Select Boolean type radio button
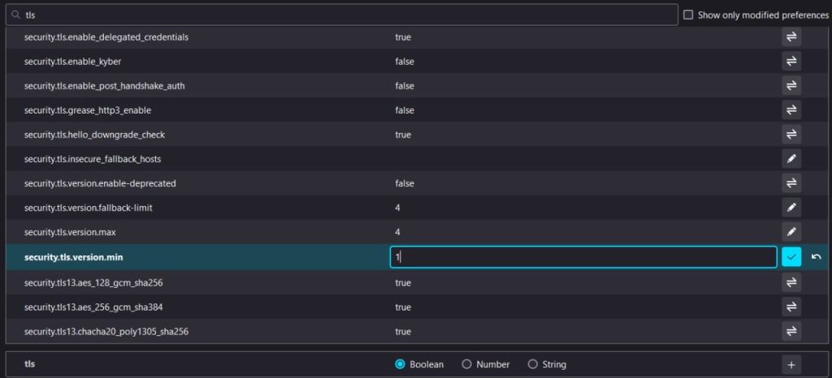 click(x=400, y=364)
